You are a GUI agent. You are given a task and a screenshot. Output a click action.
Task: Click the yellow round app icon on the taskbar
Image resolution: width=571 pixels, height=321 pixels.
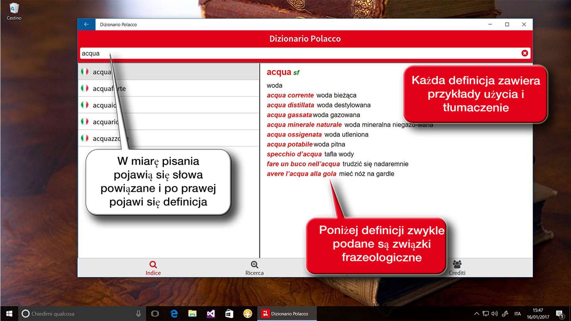tap(248, 313)
